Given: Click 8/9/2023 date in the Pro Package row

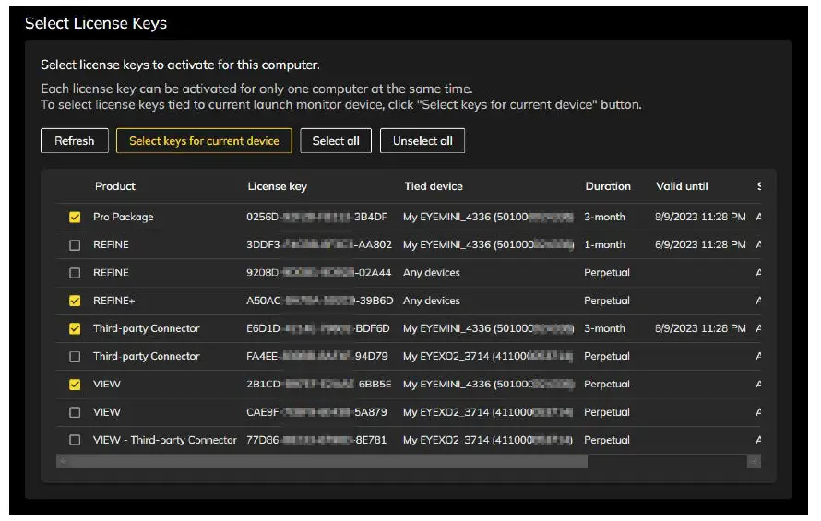Looking at the screenshot, I should click(x=700, y=217).
